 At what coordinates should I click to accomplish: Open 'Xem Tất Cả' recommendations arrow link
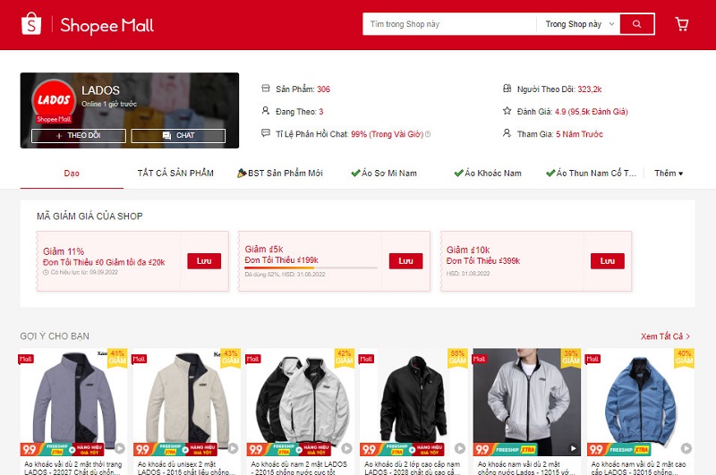pyautogui.click(x=665, y=336)
